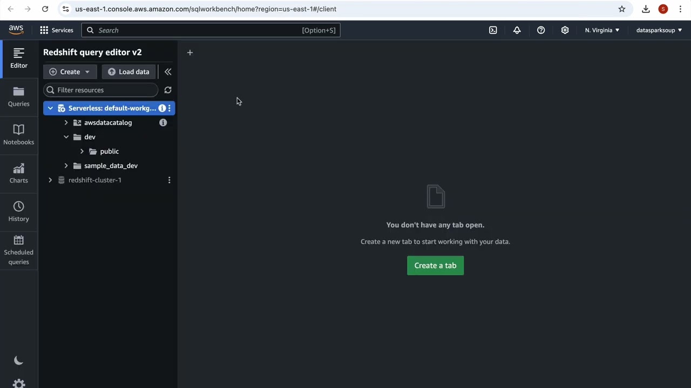Open the Notebooks section
Viewport: 691px width, 388px height.
(19, 135)
